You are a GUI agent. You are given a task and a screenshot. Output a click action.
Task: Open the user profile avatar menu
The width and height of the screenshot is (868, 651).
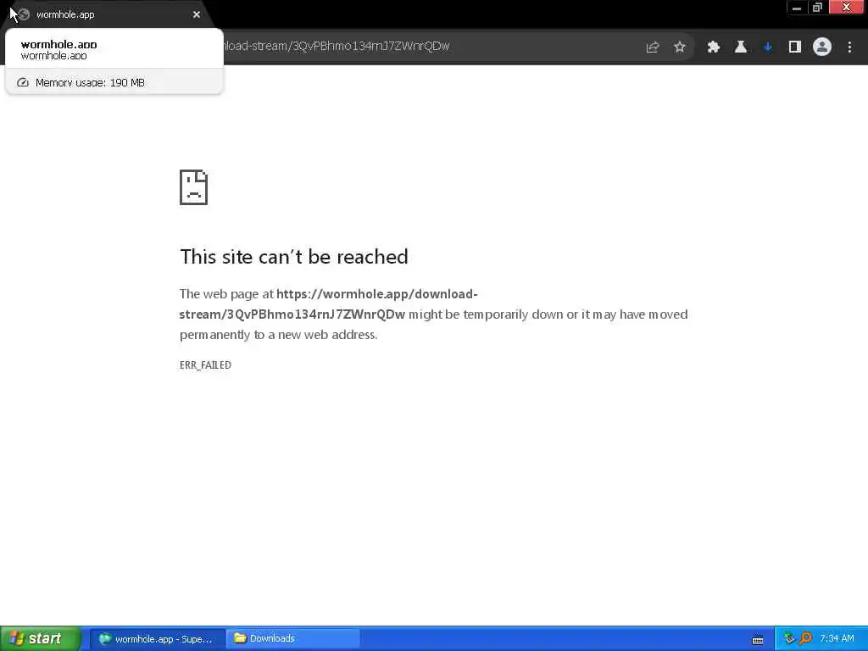tap(822, 47)
